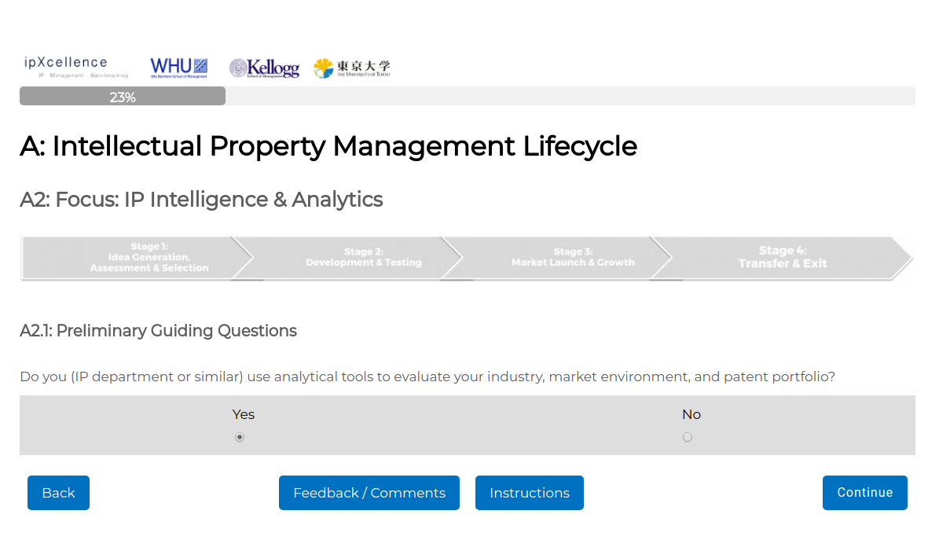Select the Yes radio button

[240, 437]
